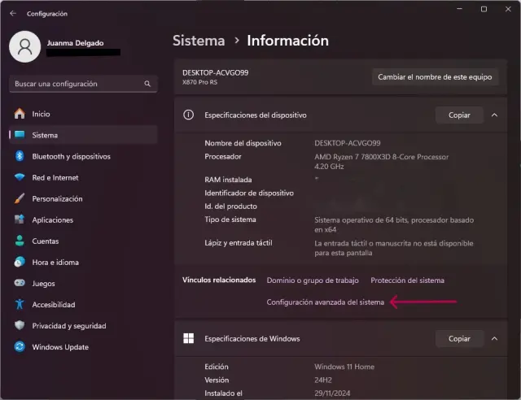This screenshot has width=521, height=400.
Task: Click Cambiar el nombre de este equipo
Action: 435,77
